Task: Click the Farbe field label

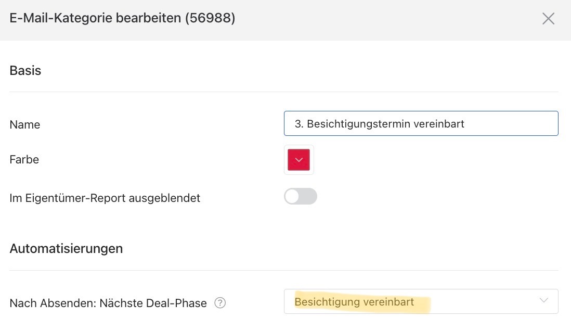Action: click(x=24, y=160)
